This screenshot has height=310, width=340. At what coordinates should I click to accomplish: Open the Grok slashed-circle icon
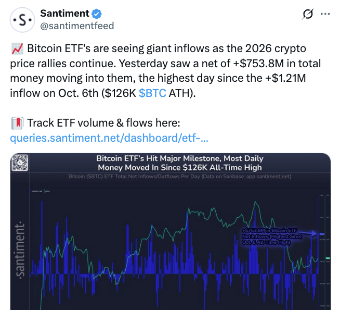[307, 14]
